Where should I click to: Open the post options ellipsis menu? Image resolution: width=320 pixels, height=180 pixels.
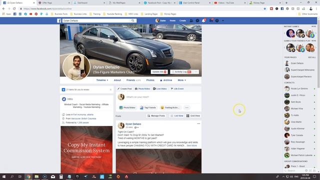198,123
